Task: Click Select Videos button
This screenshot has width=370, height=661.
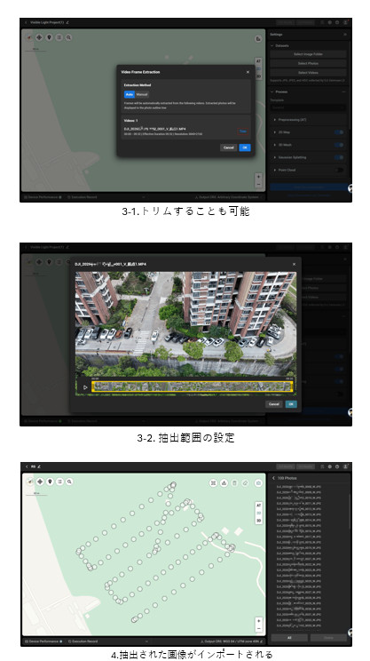Action: pyautogui.click(x=308, y=73)
